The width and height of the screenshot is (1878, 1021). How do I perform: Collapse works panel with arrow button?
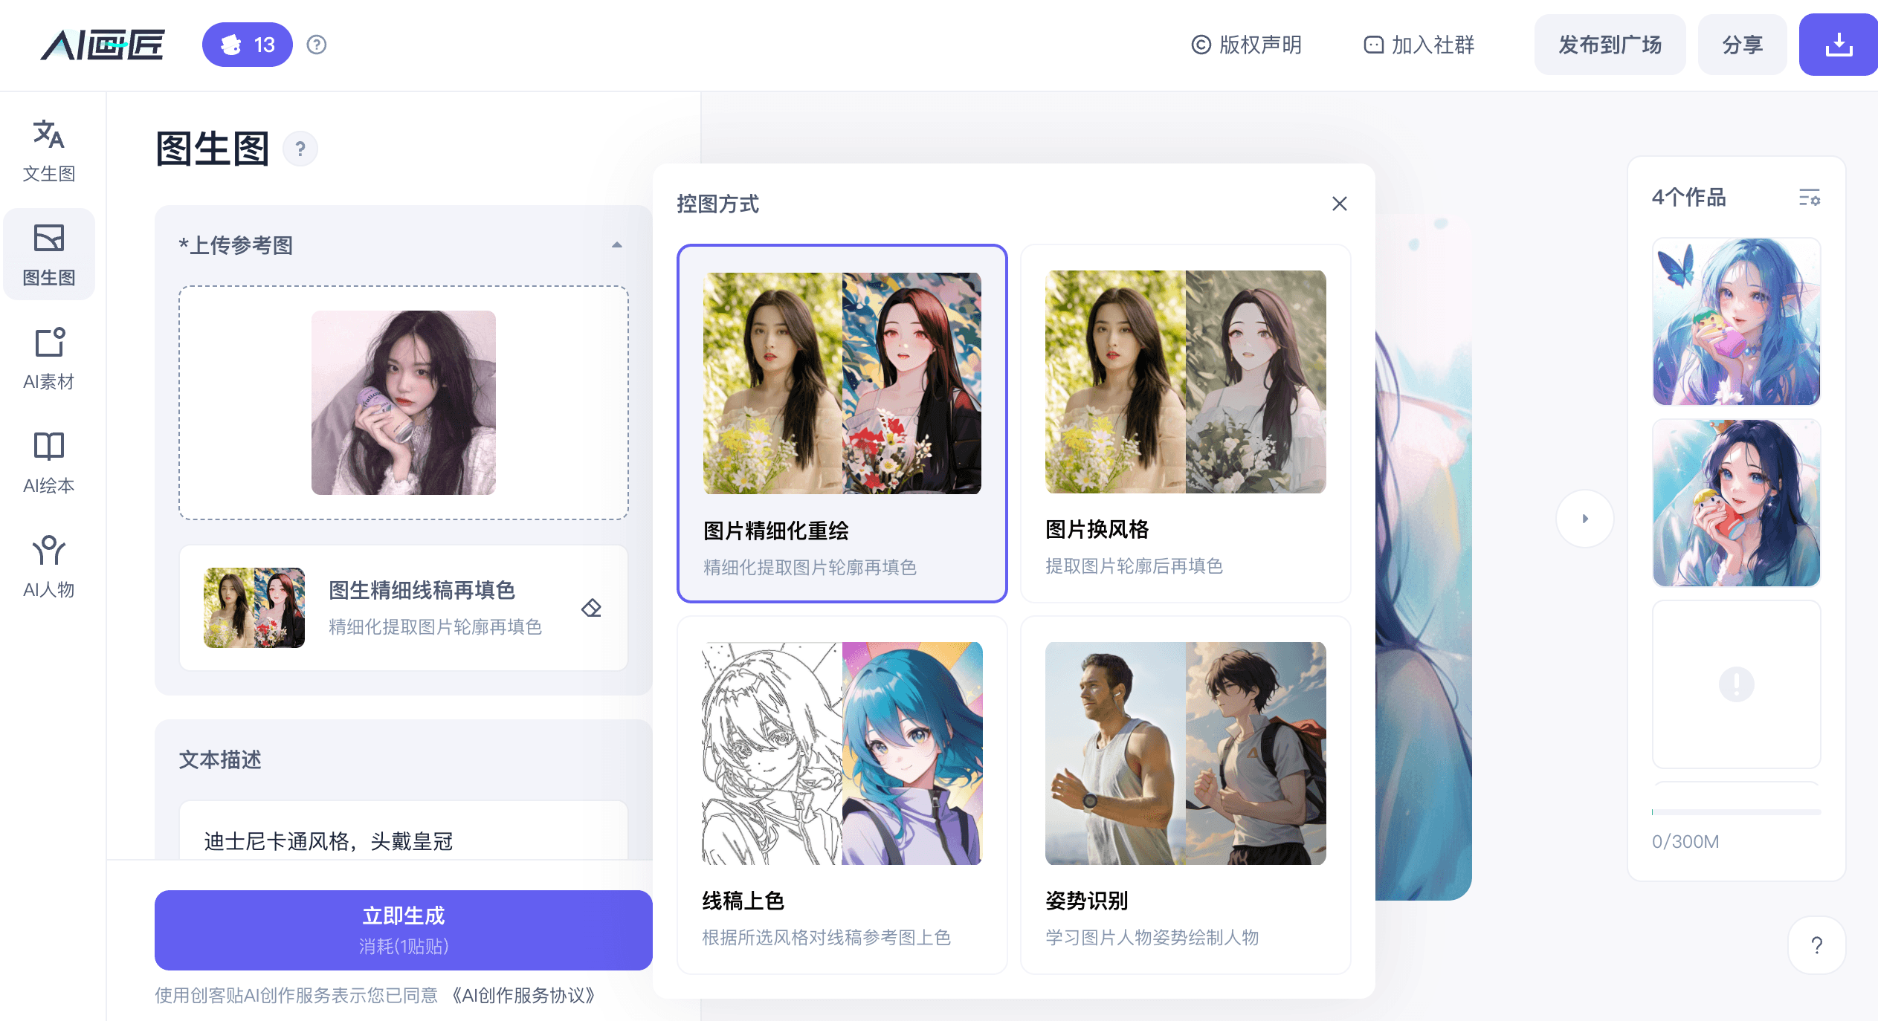pyautogui.click(x=1585, y=519)
